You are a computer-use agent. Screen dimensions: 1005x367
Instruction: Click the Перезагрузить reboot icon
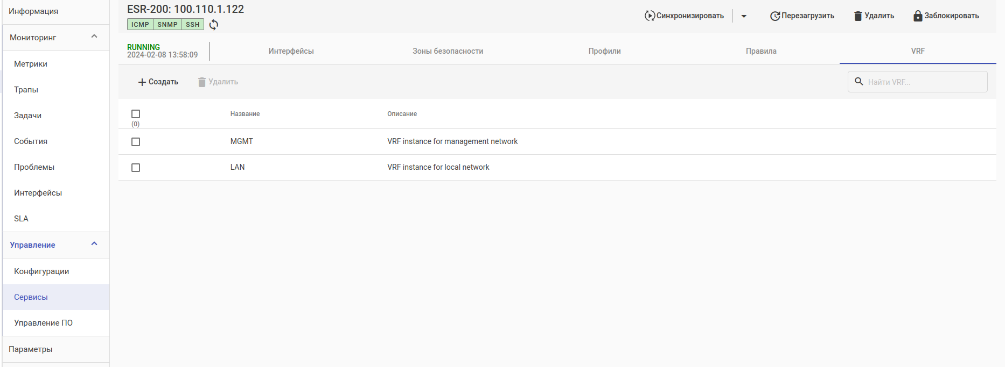pos(774,16)
